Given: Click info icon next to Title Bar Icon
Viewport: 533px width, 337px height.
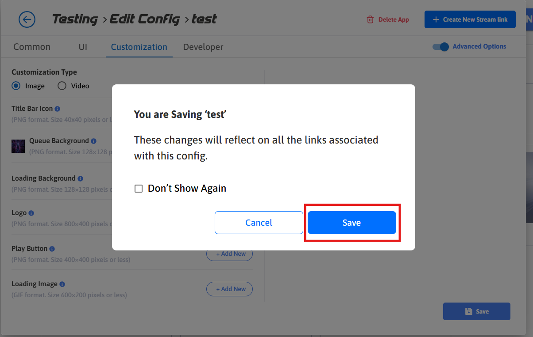Looking at the screenshot, I should coord(58,109).
